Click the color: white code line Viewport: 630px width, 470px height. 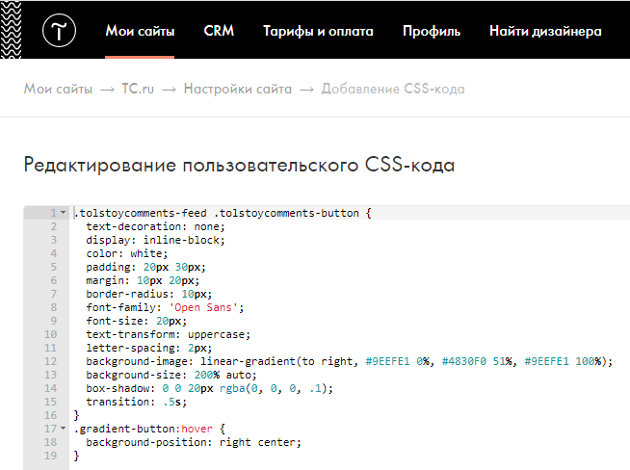[126, 253]
